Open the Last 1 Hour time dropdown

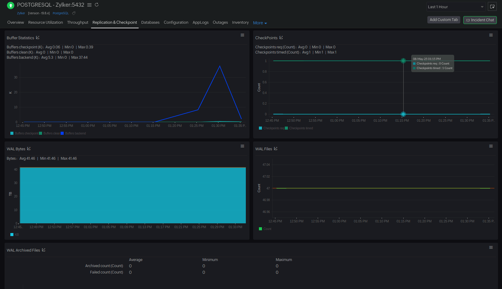pyautogui.click(x=456, y=7)
